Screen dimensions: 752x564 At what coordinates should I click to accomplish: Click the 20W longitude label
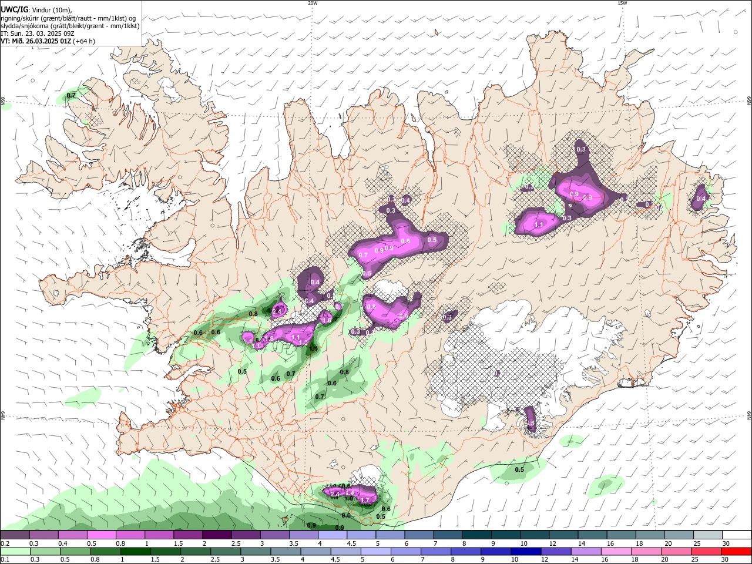[313, 3]
